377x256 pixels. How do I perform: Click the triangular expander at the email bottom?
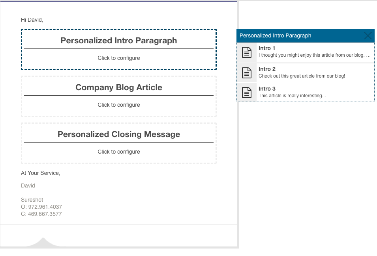[43, 242]
